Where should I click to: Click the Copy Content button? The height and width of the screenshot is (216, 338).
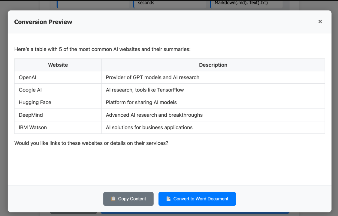click(128, 199)
